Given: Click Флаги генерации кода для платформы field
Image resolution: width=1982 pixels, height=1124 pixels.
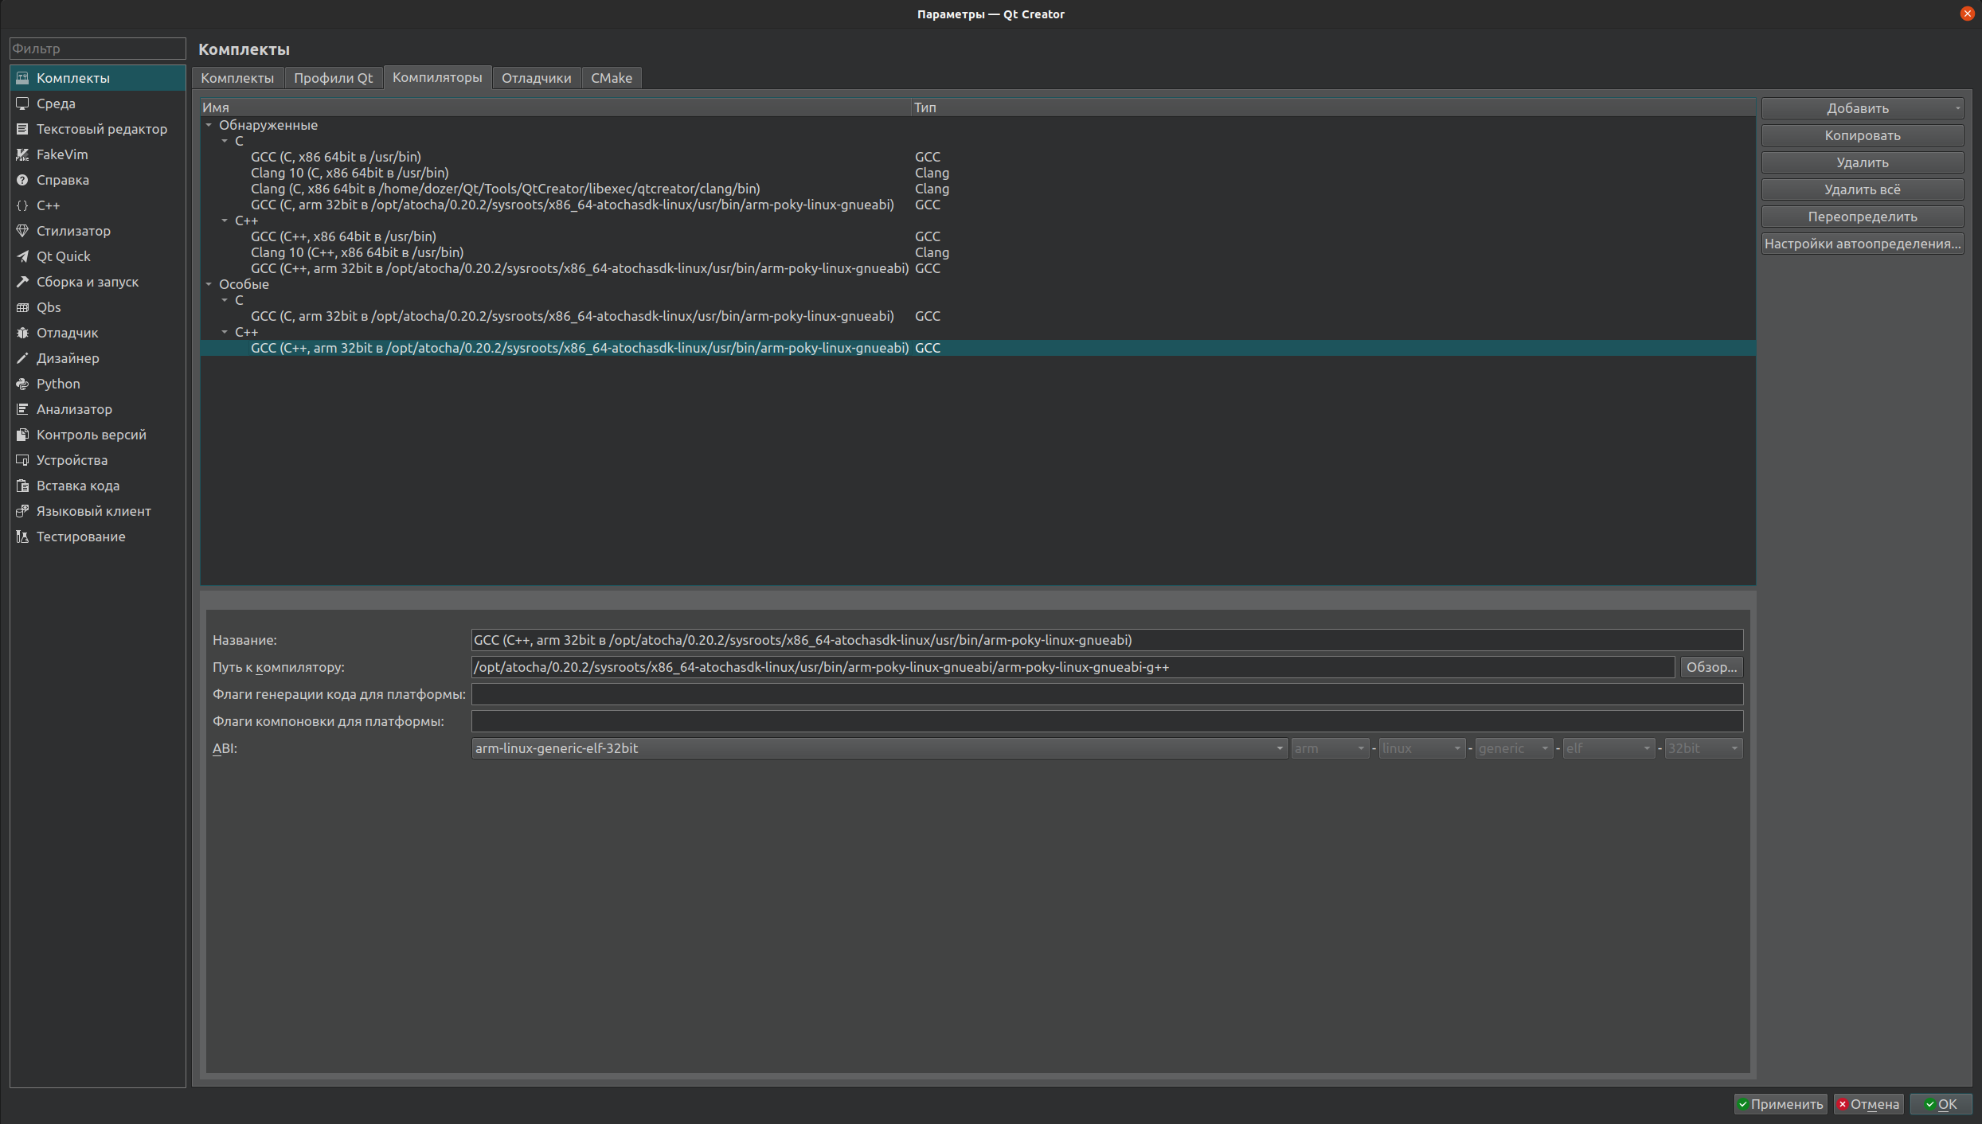Looking at the screenshot, I should (1107, 694).
